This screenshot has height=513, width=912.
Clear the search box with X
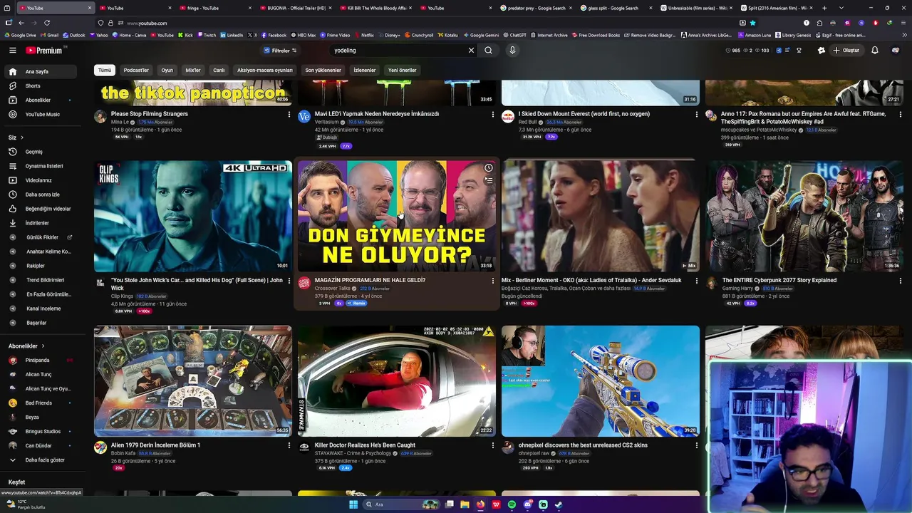pyautogui.click(x=471, y=51)
